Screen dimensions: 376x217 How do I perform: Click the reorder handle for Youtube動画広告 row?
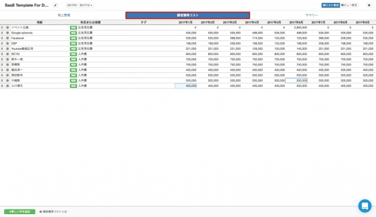tap(2, 49)
